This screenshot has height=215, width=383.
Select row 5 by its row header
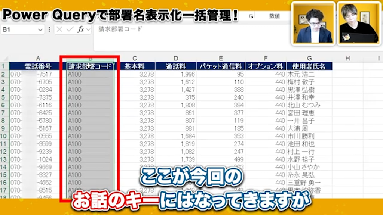(4, 98)
